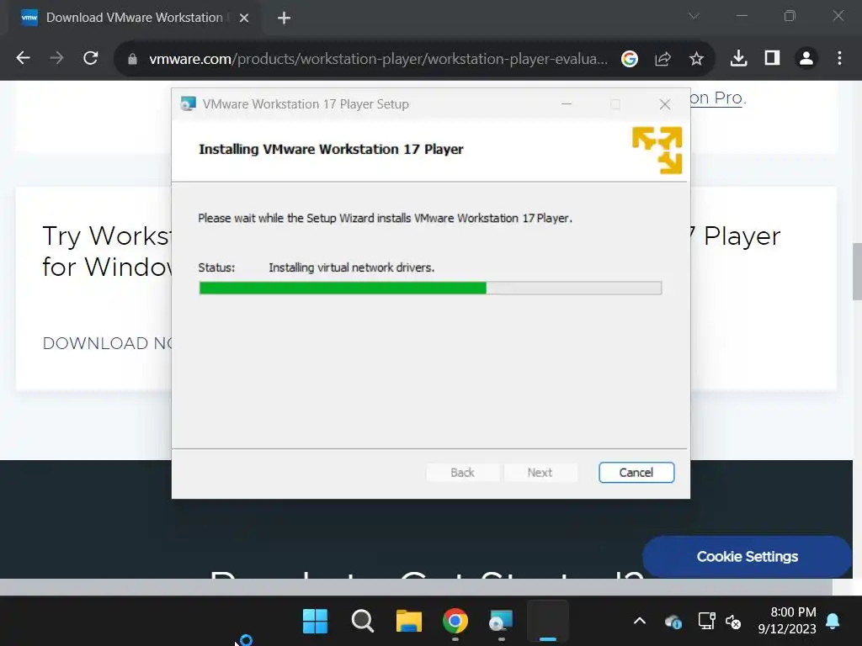Open the clock showing 8:00 PM
This screenshot has width=862, height=646.
(787, 620)
